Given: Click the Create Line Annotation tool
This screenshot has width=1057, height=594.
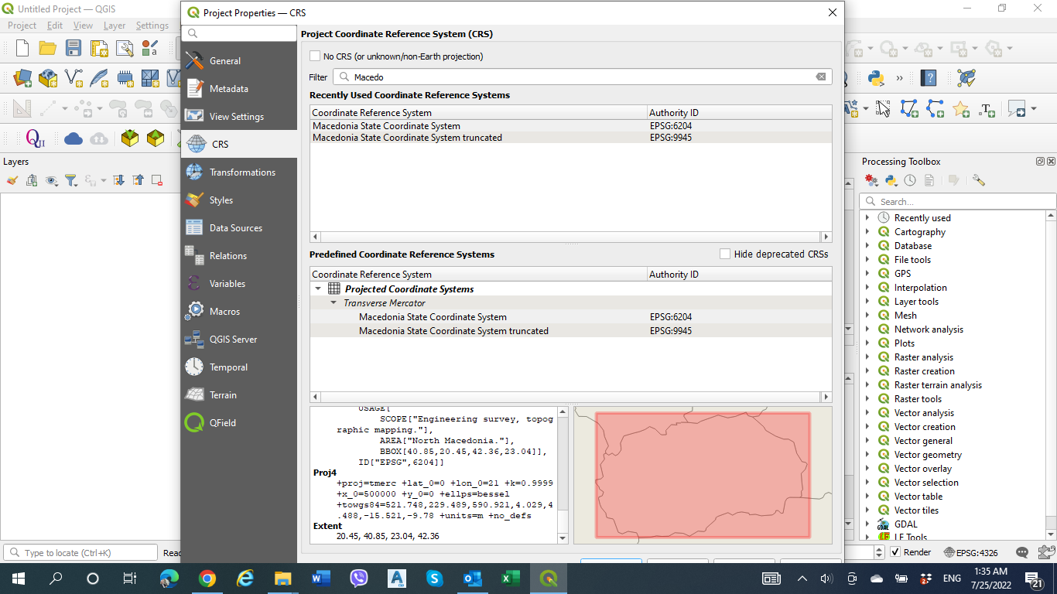Looking at the screenshot, I should point(935,109).
